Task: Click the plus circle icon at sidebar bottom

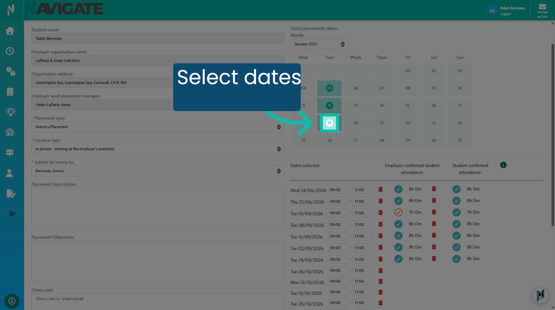Action: (x=12, y=301)
